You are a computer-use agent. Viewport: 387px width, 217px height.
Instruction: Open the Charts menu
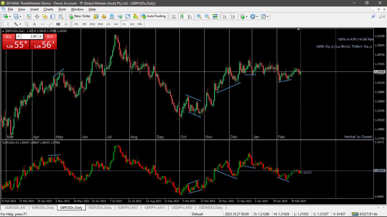coord(48,9)
